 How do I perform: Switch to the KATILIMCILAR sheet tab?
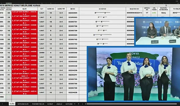click(x=23, y=104)
